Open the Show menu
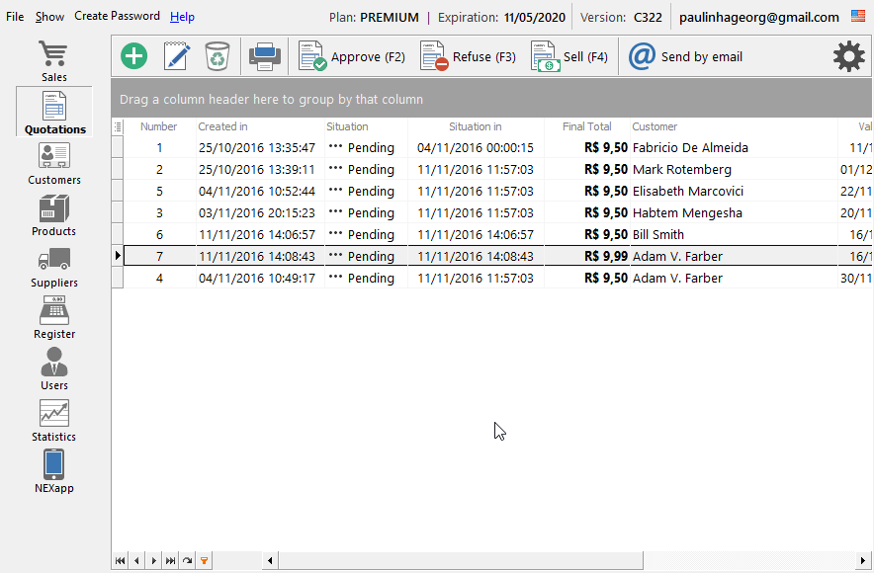 coord(49,17)
